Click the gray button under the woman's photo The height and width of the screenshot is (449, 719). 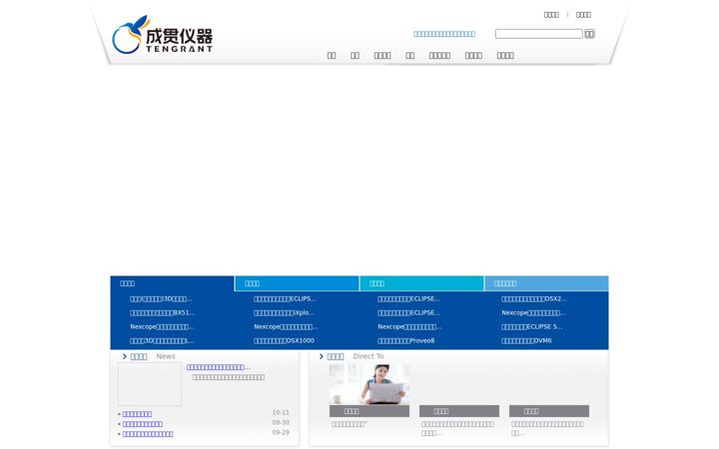[x=369, y=411]
